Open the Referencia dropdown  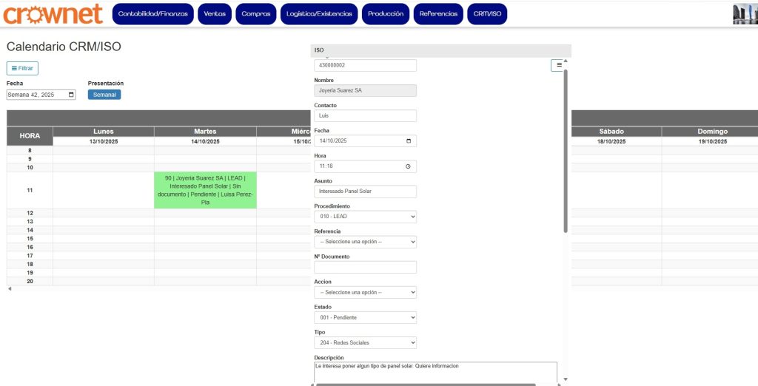click(365, 242)
